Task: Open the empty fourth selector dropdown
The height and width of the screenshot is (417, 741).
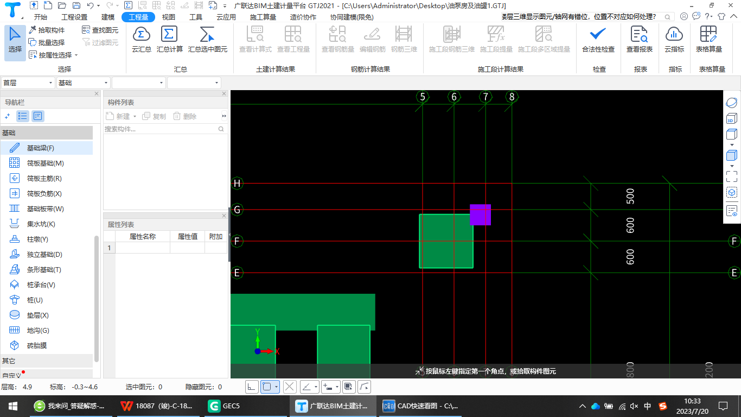Action: [x=194, y=83]
